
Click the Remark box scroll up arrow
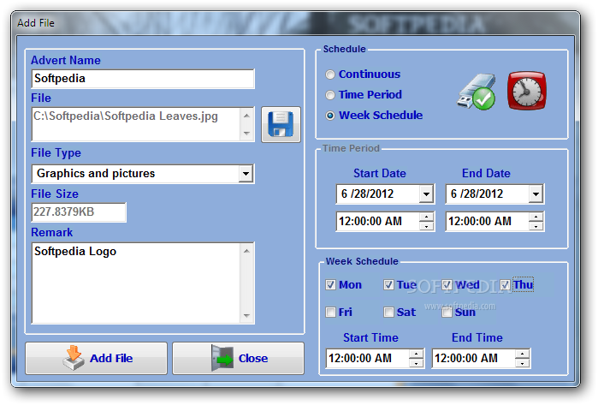pyautogui.click(x=246, y=251)
